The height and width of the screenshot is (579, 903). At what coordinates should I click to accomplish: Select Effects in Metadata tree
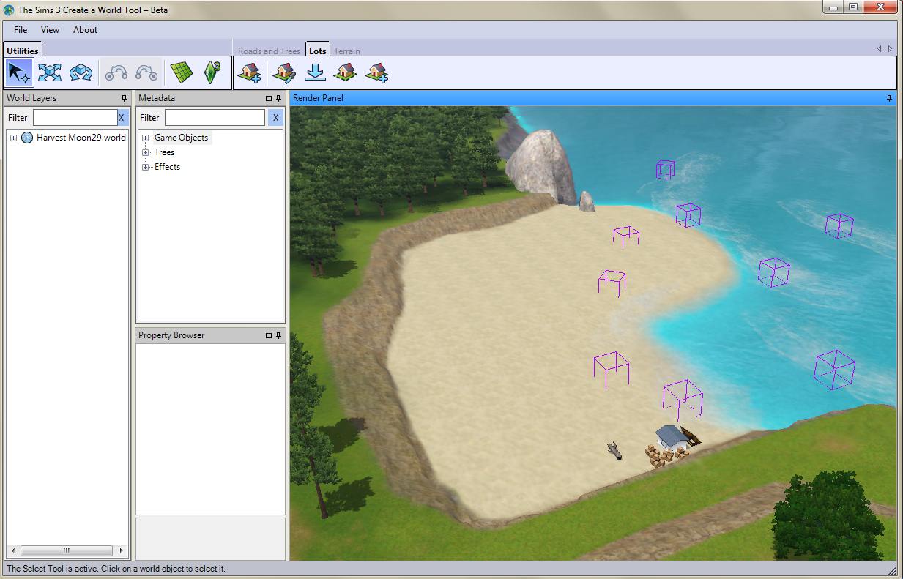(x=167, y=167)
